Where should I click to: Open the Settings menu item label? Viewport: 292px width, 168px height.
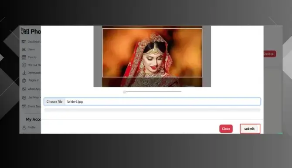coord(34,97)
